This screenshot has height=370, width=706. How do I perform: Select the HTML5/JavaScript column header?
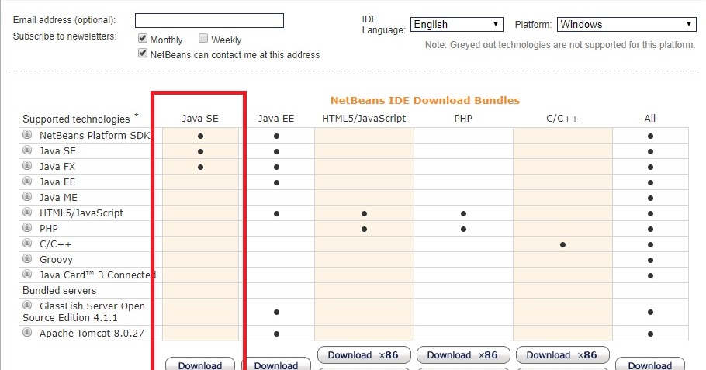click(364, 119)
